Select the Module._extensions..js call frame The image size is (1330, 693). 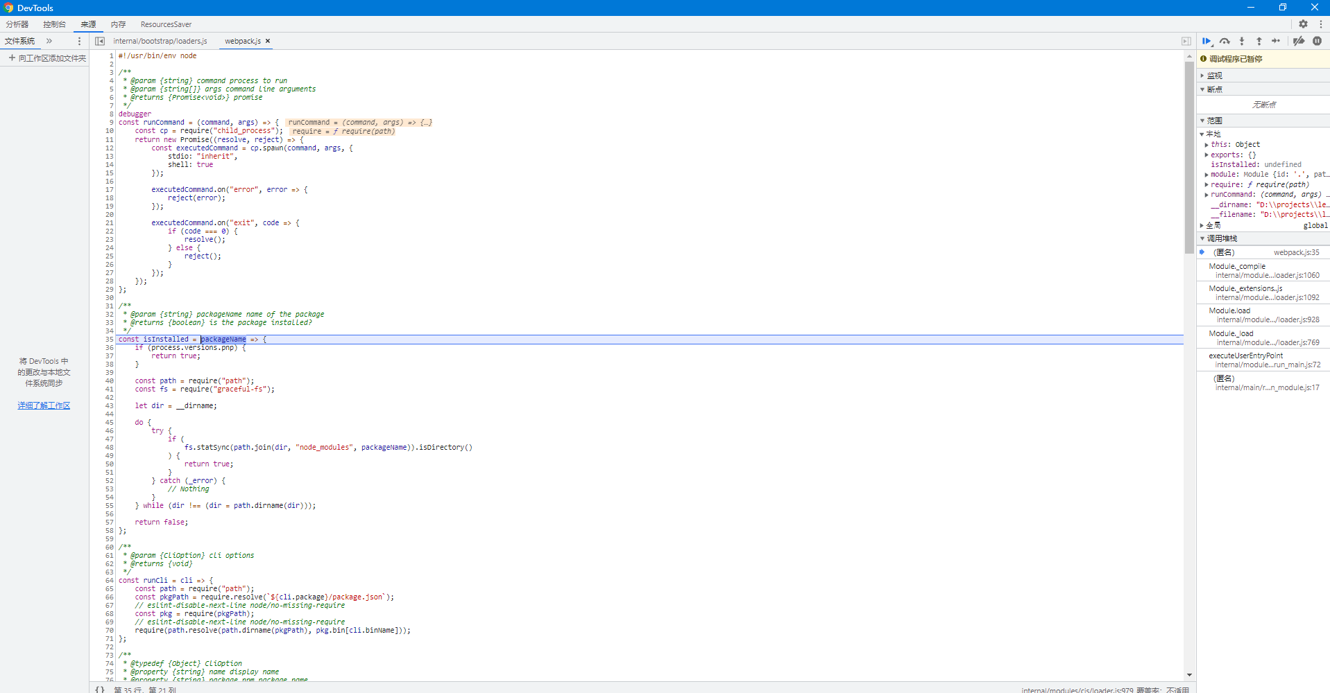[1263, 292]
